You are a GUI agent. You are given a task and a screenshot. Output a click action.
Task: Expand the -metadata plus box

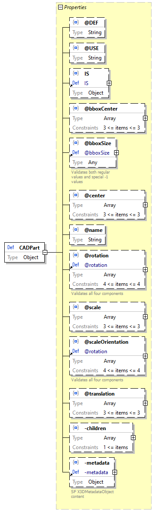(115, 472)
